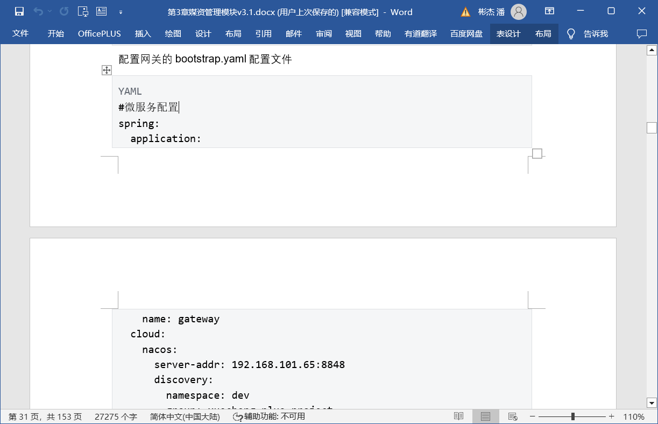Click the table resize handle square

(537, 154)
